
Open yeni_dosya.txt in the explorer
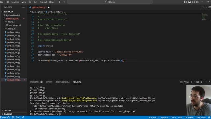click(x=15, y=25)
